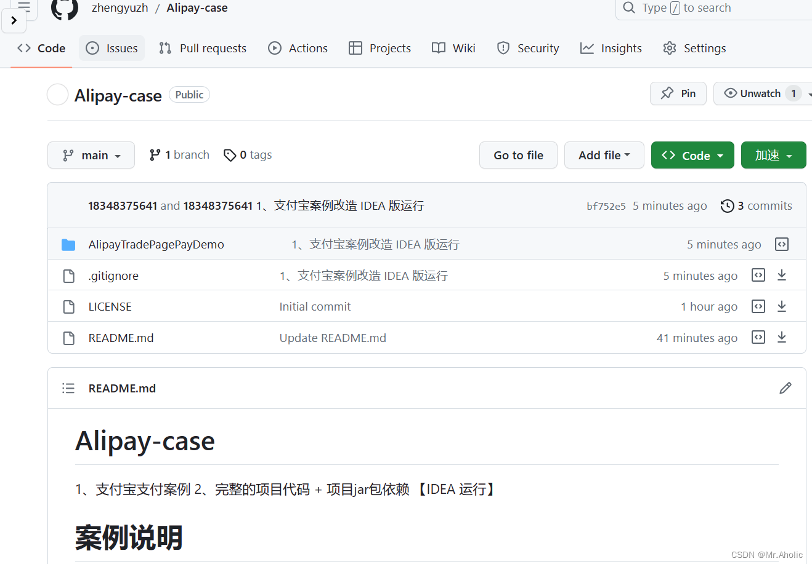The width and height of the screenshot is (812, 564).
Task: Open the README outline list icon
Action: [x=68, y=388]
